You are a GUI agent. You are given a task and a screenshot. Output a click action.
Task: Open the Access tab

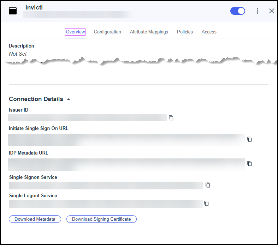coord(209,32)
